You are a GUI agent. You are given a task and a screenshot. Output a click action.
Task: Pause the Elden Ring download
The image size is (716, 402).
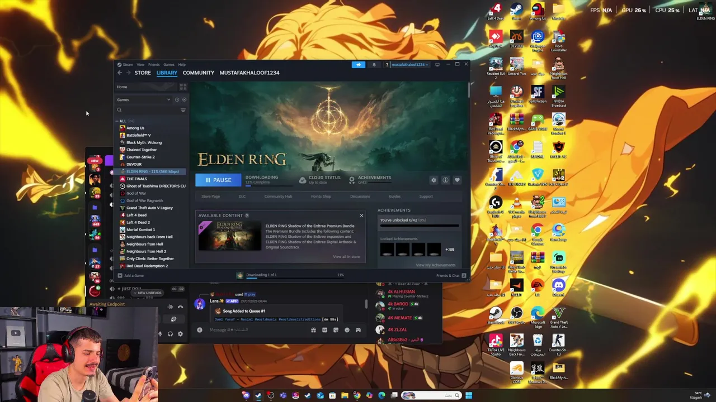(218, 180)
